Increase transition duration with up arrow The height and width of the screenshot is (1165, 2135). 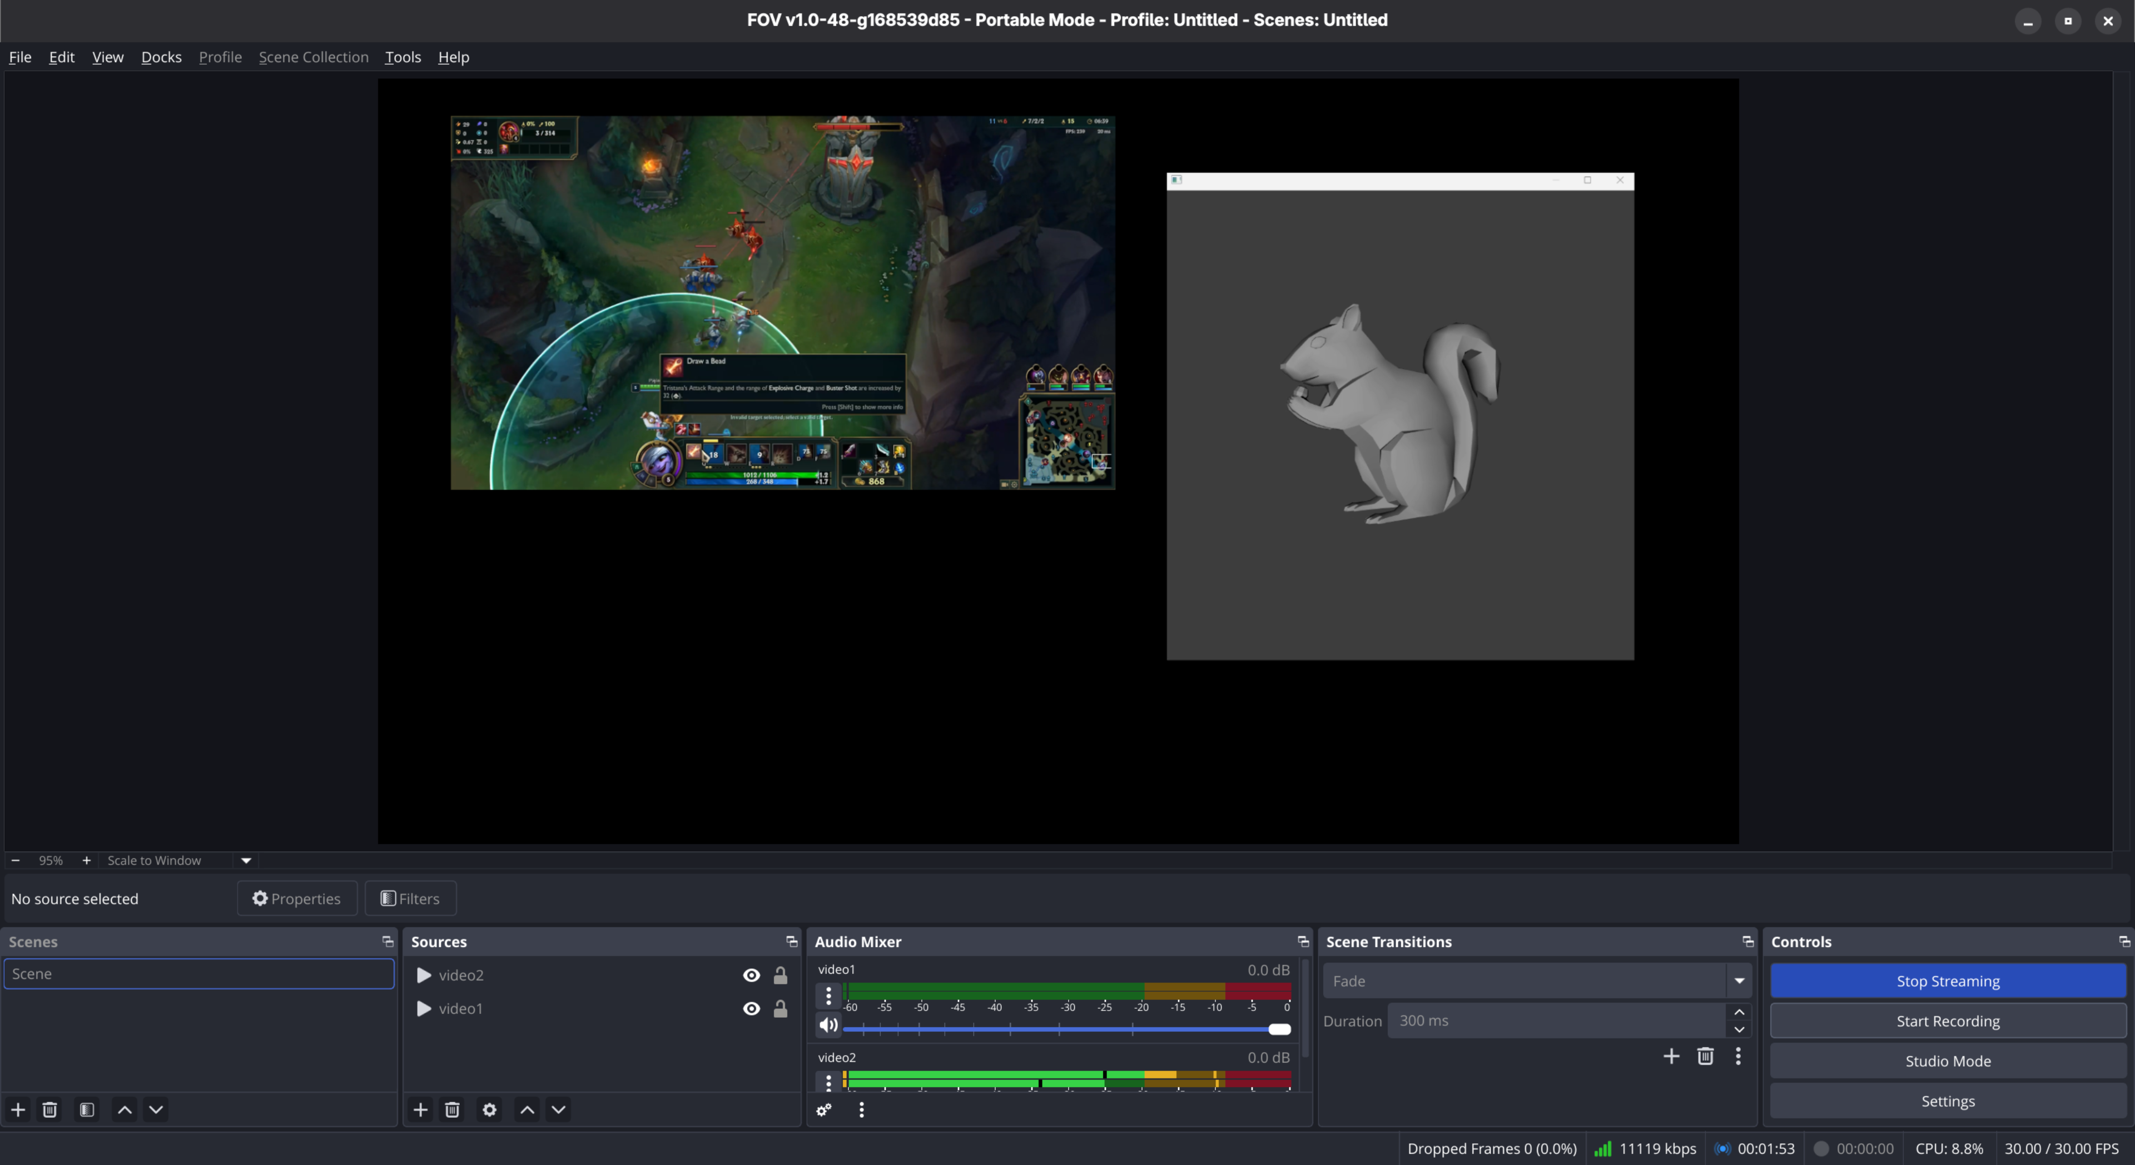pos(1740,1012)
